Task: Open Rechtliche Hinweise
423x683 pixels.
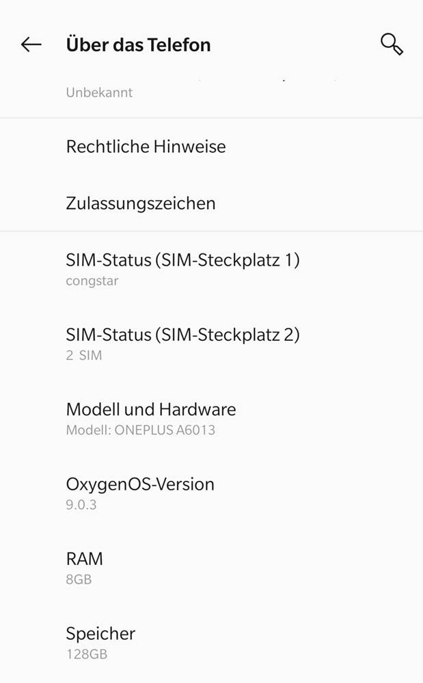Action: [x=146, y=147]
